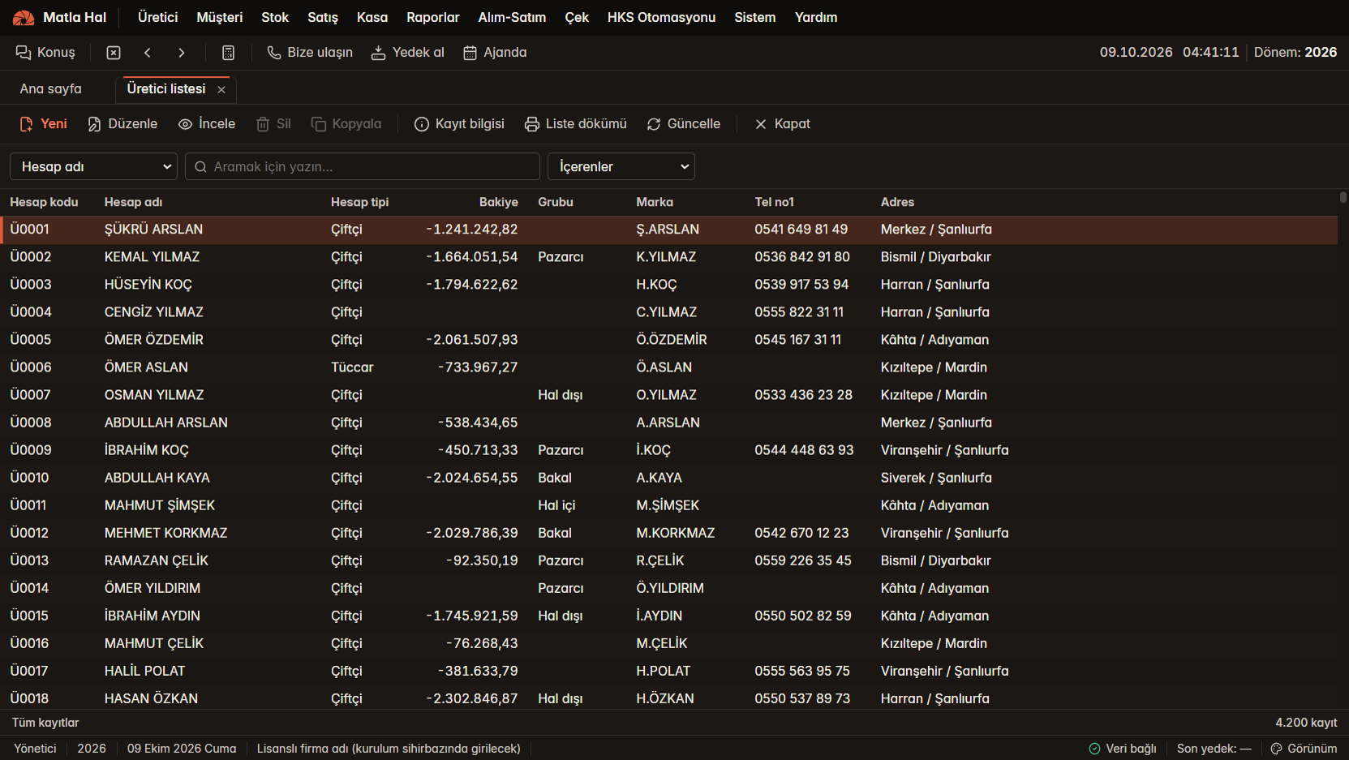This screenshot has width=1349, height=760.
Task: Click the Yeni new record icon
Action: (26, 124)
